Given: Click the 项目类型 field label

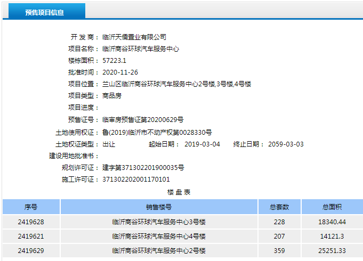Looking at the screenshot, I should point(83,96).
